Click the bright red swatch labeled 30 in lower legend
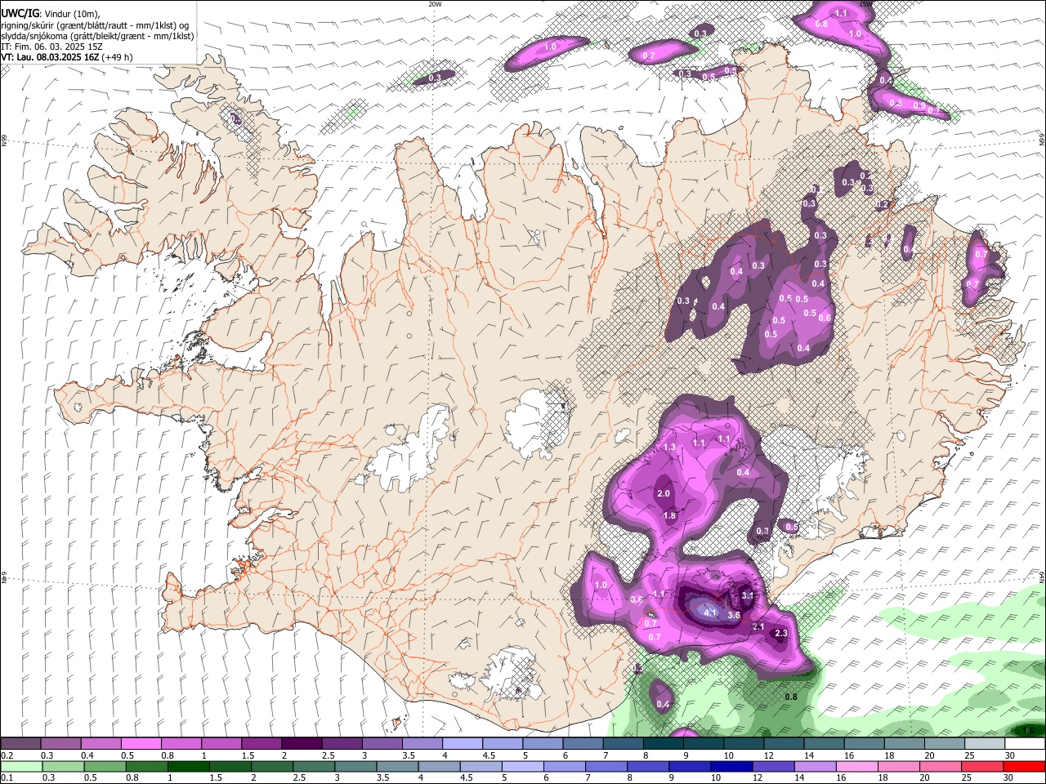1046x784 pixels. tap(1024, 766)
